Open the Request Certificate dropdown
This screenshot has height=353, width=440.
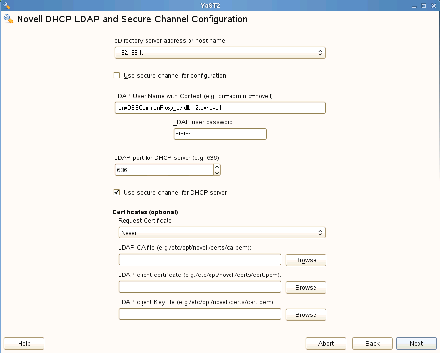pyautogui.click(x=222, y=233)
